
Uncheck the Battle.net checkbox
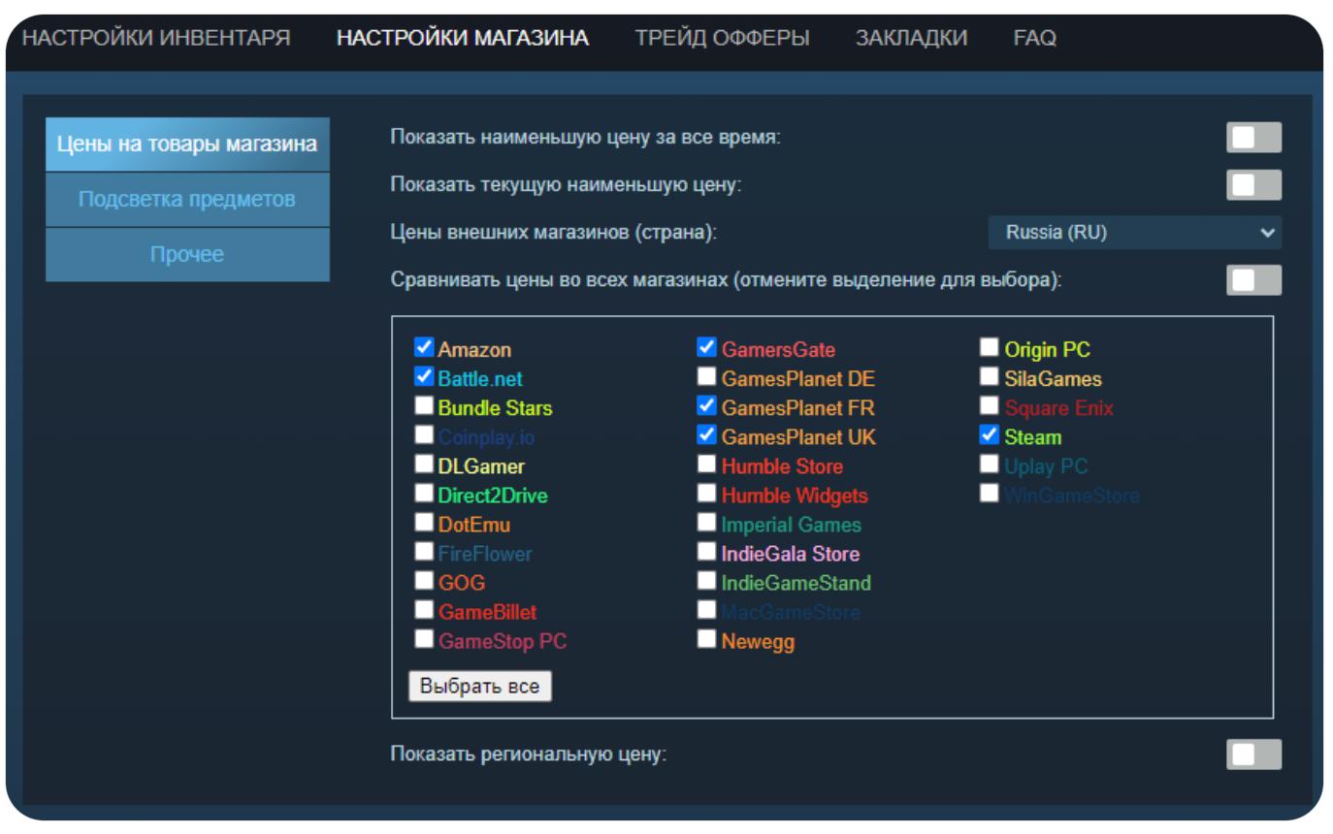coord(424,376)
